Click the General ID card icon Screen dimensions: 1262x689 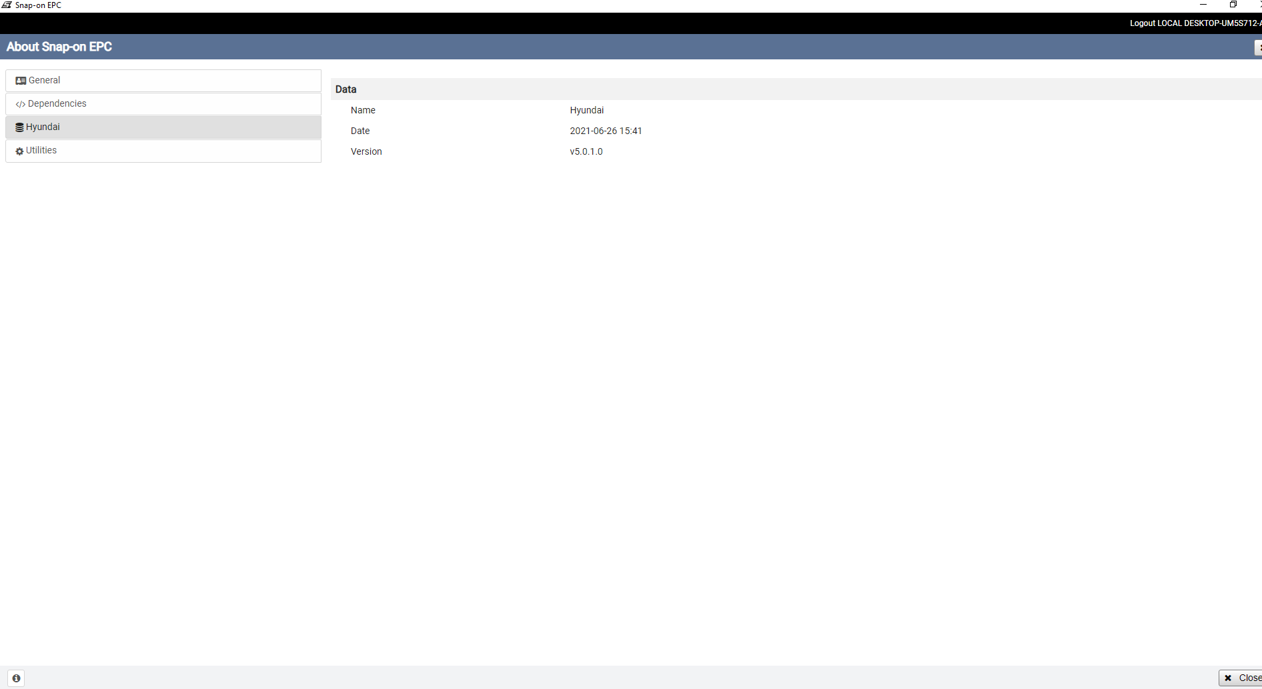[21, 81]
